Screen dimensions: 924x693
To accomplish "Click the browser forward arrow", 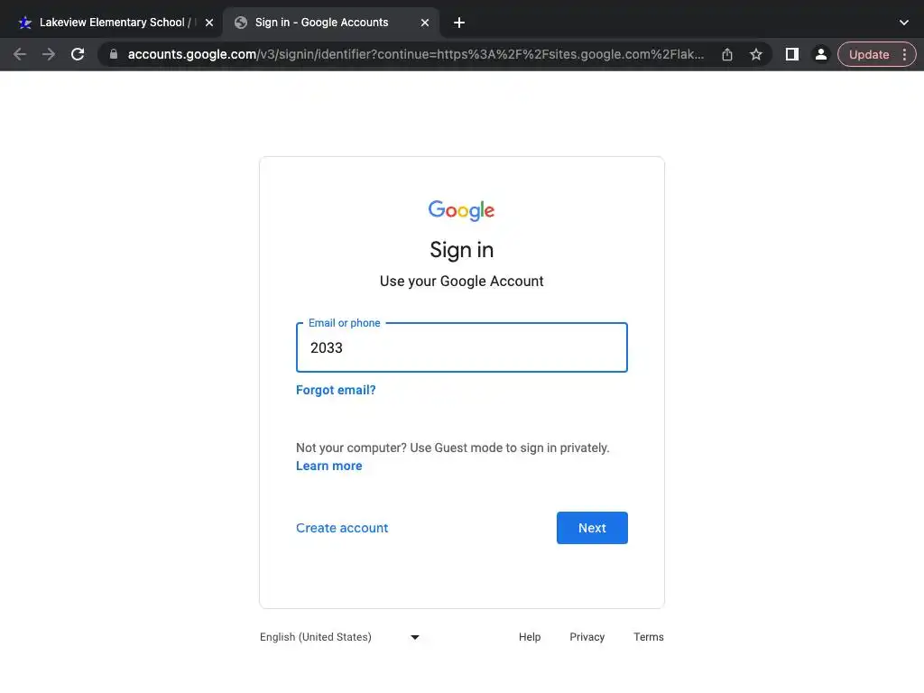I will (x=49, y=54).
